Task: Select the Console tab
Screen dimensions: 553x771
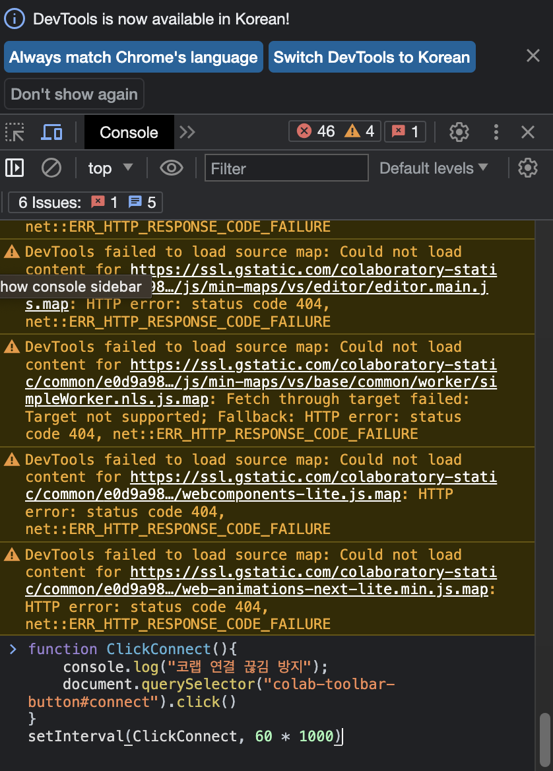Action: coord(129,132)
